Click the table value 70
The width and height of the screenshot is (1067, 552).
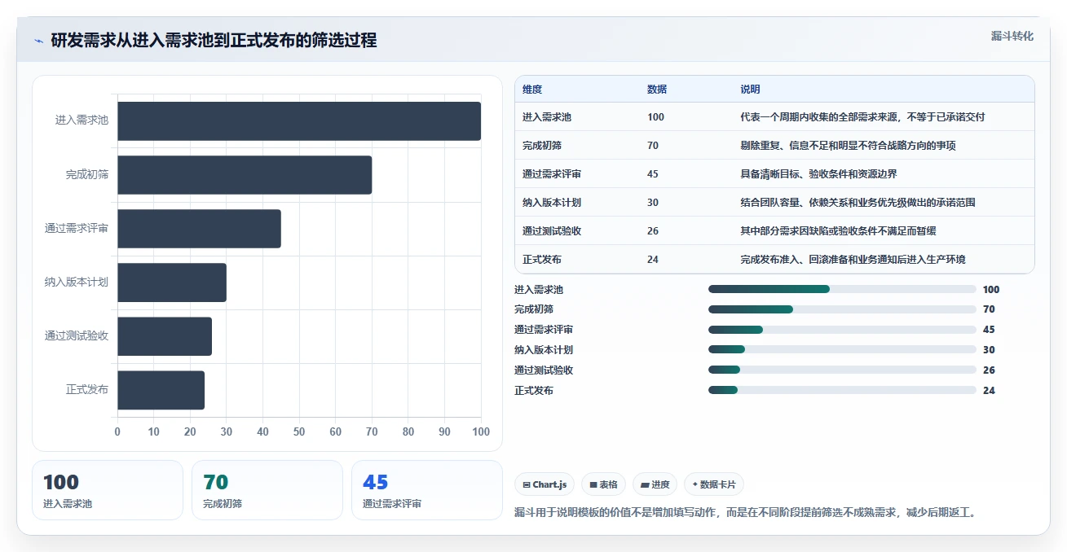click(x=653, y=146)
